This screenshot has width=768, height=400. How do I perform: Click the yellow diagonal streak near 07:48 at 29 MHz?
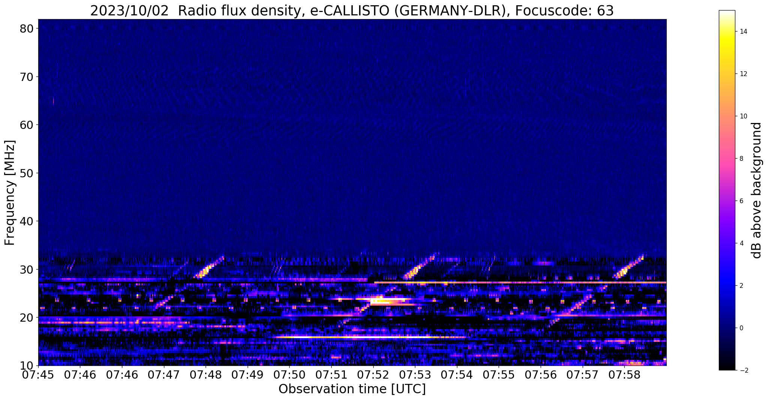click(209, 267)
